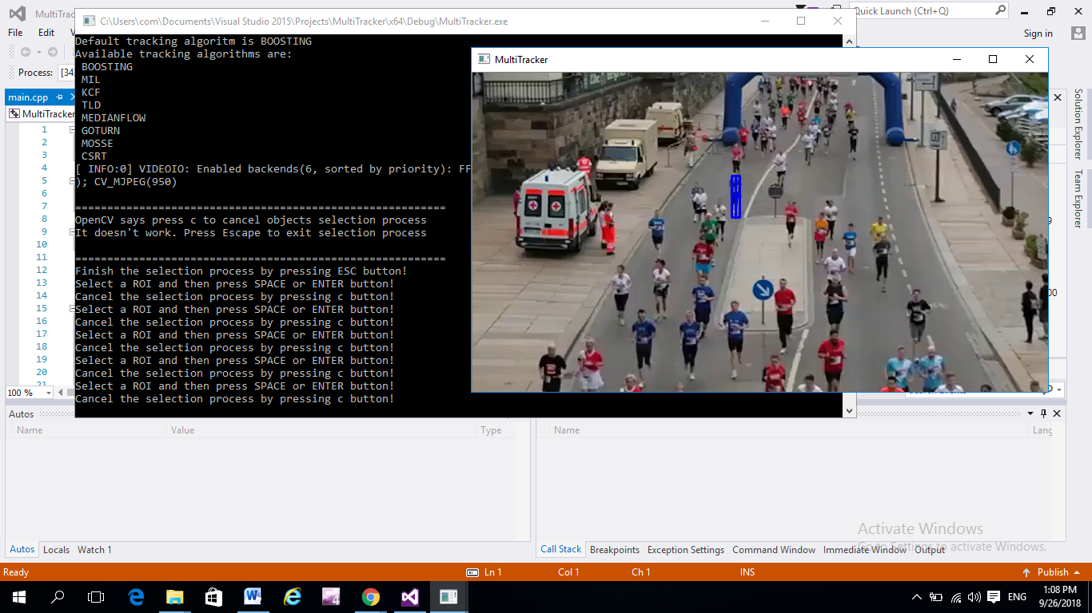Collapse code block at line 1

(x=71, y=129)
